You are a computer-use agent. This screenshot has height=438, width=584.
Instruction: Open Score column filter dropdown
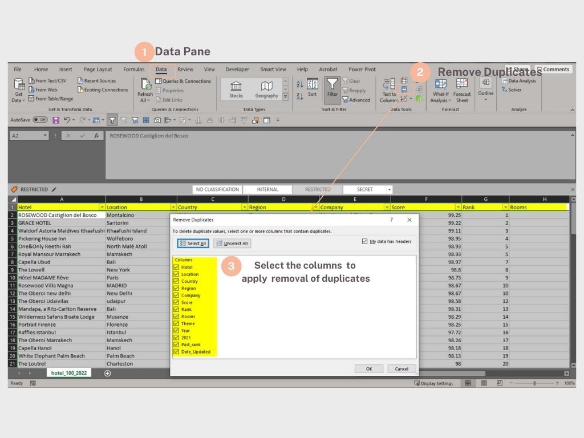pos(458,207)
